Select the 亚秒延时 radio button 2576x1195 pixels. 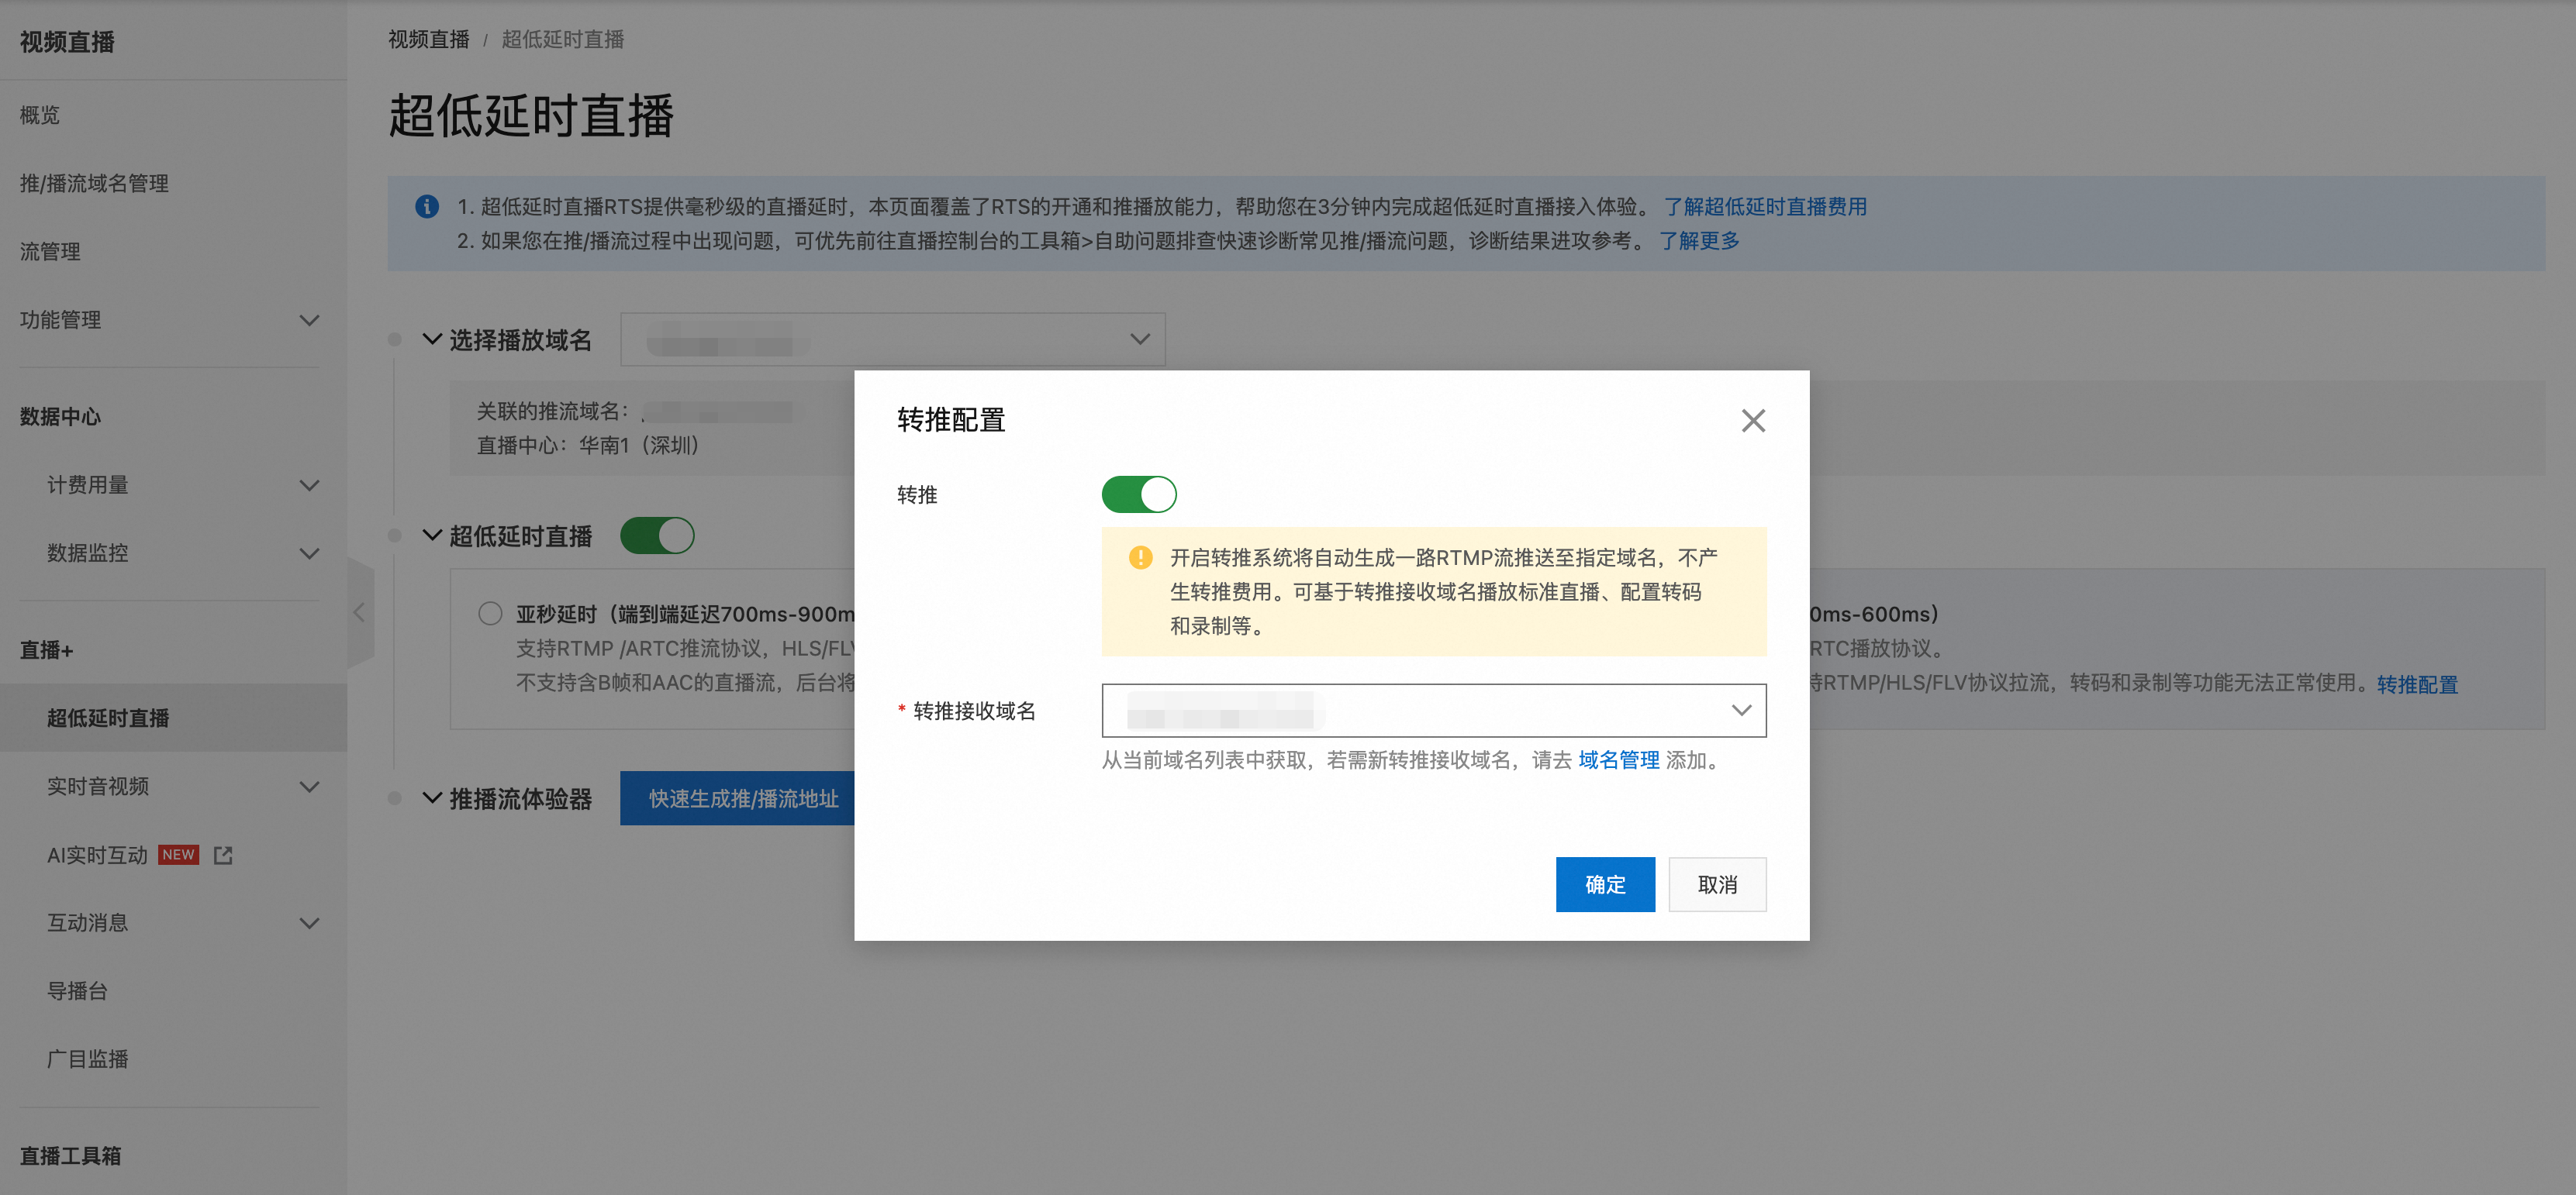click(x=490, y=614)
